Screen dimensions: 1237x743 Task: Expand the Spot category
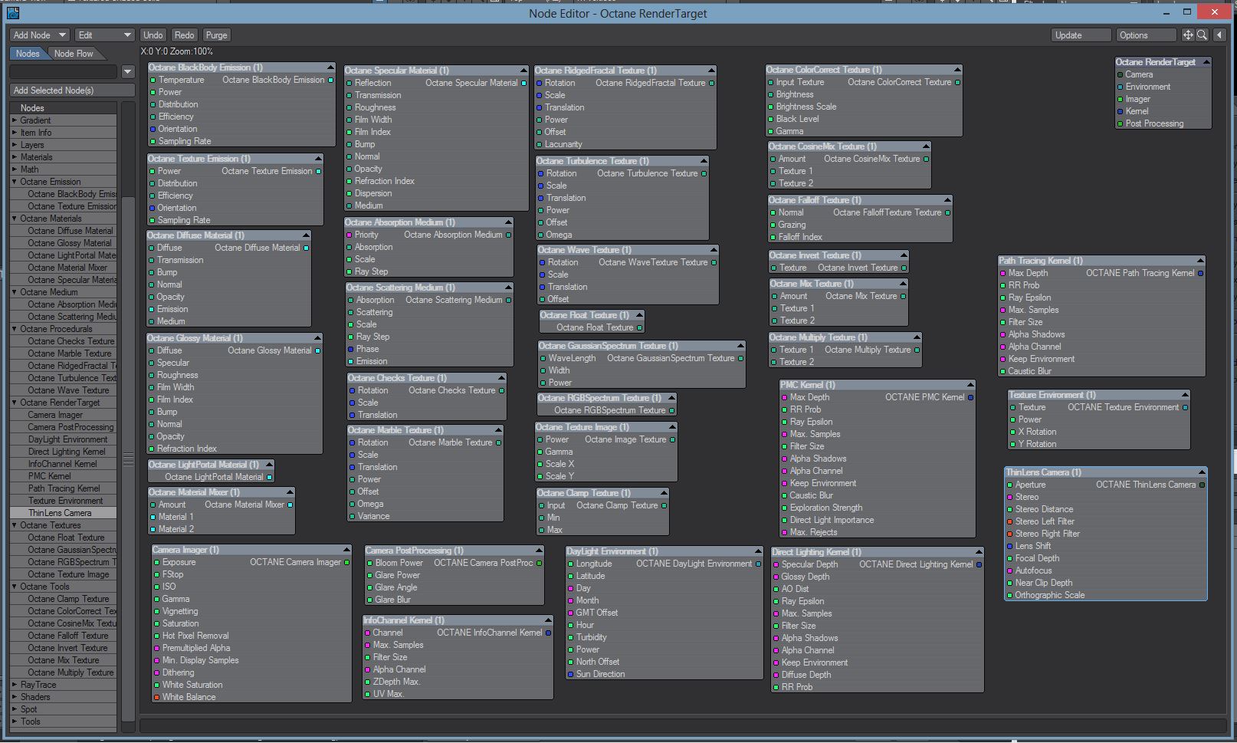pos(15,709)
